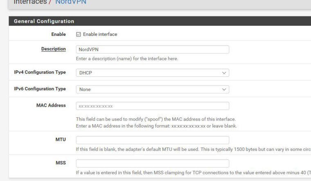Click the Description field containing NordVPN

click(152, 49)
